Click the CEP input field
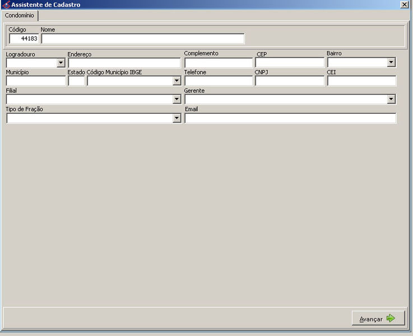The width and height of the screenshot is (413, 336). click(x=290, y=63)
